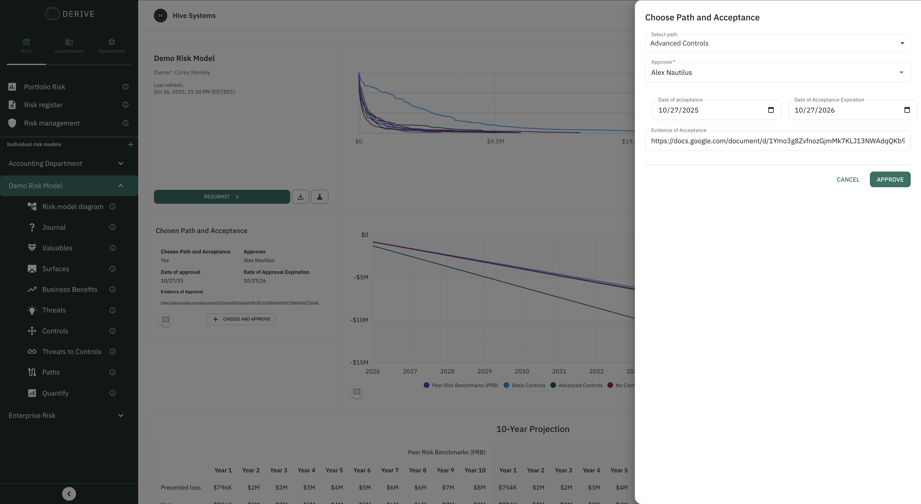The image size is (921, 504).
Task: Click the Cancel button
Action: [848, 180]
